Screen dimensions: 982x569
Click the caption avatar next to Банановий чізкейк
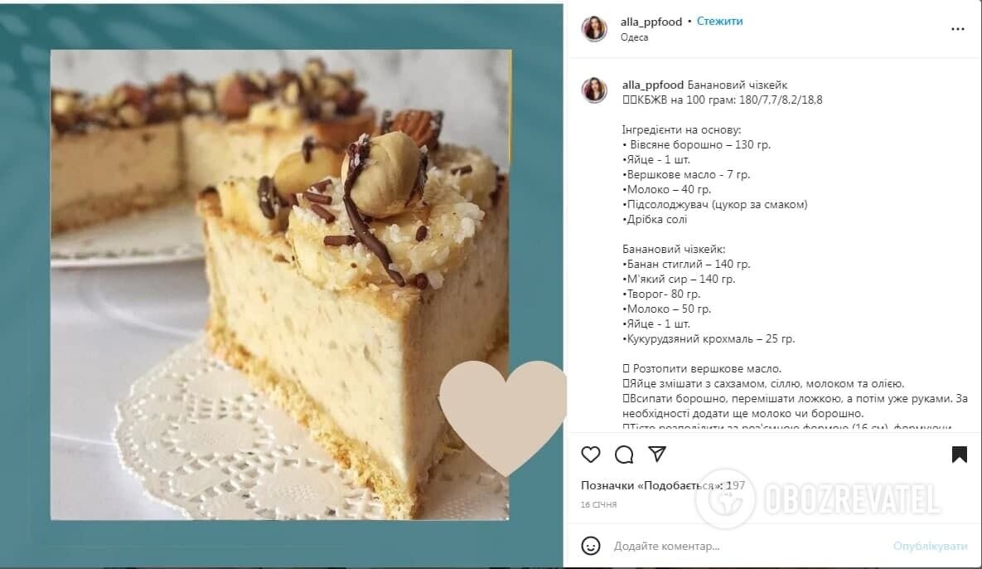click(x=594, y=90)
